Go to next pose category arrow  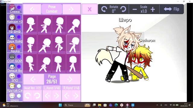point(71,9)
